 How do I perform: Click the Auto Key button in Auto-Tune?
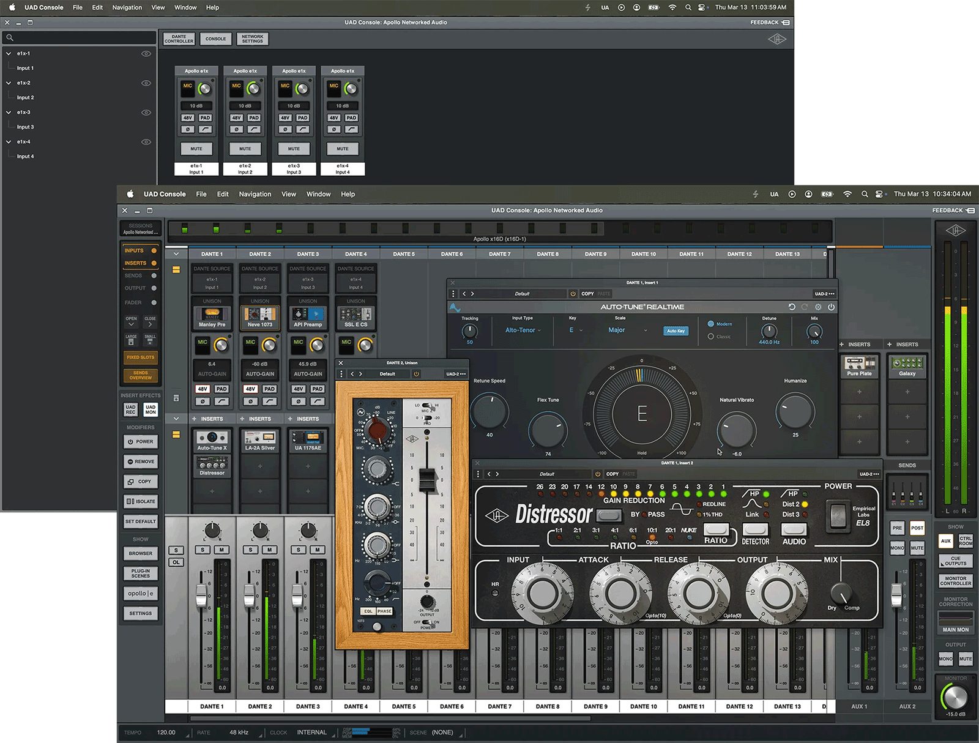676,331
